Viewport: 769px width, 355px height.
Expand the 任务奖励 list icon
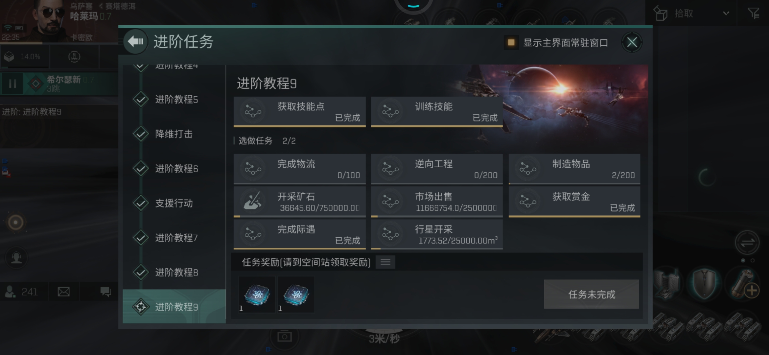(x=385, y=262)
